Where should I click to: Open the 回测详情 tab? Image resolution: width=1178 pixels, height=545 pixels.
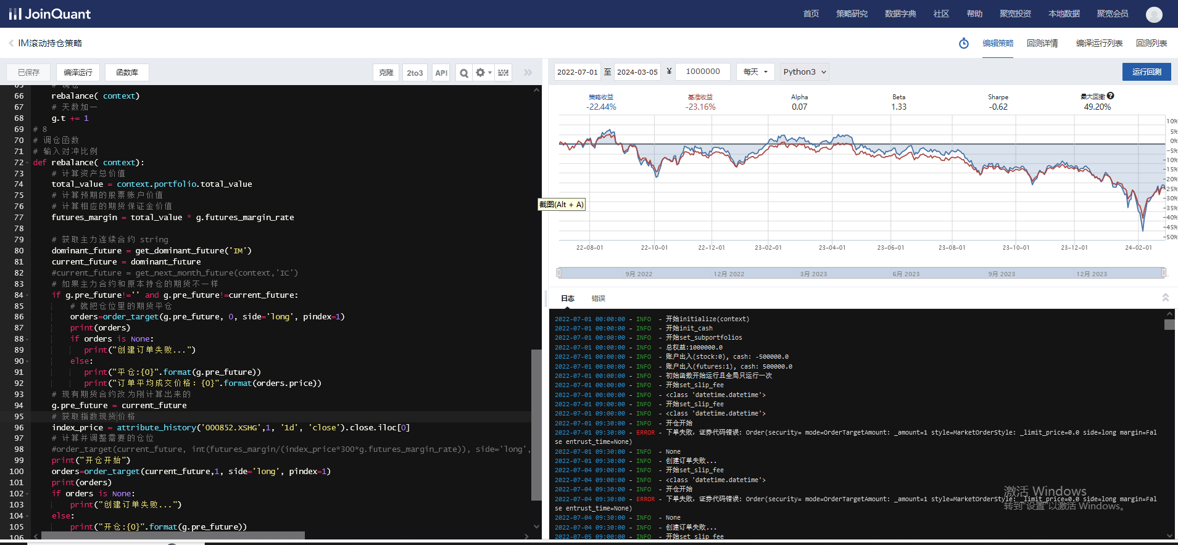point(1042,43)
